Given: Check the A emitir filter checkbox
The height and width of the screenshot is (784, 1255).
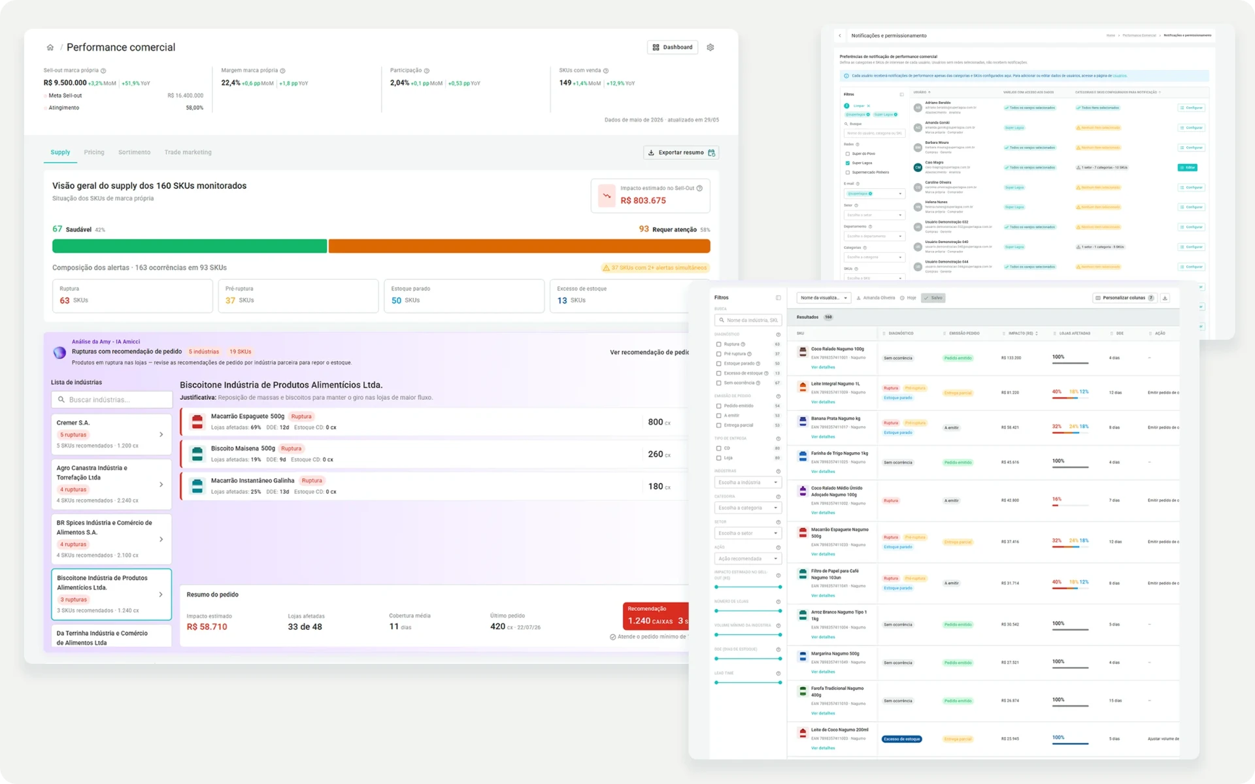Looking at the screenshot, I should point(718,416).
